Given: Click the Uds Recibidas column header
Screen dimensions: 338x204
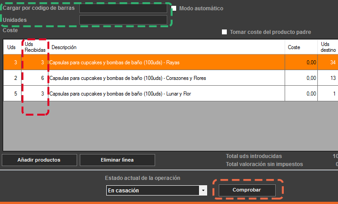Looking at the screenshot, I should point(35,47).
